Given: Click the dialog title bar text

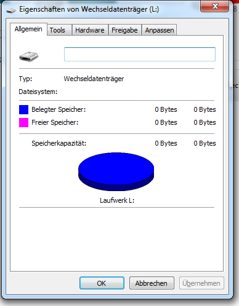Looking at the screenshot, I should pyautogui.click(x=89, y=9).
